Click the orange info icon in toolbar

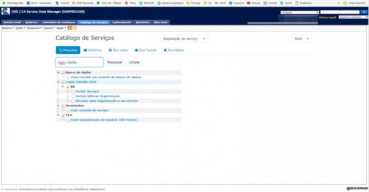70,28
